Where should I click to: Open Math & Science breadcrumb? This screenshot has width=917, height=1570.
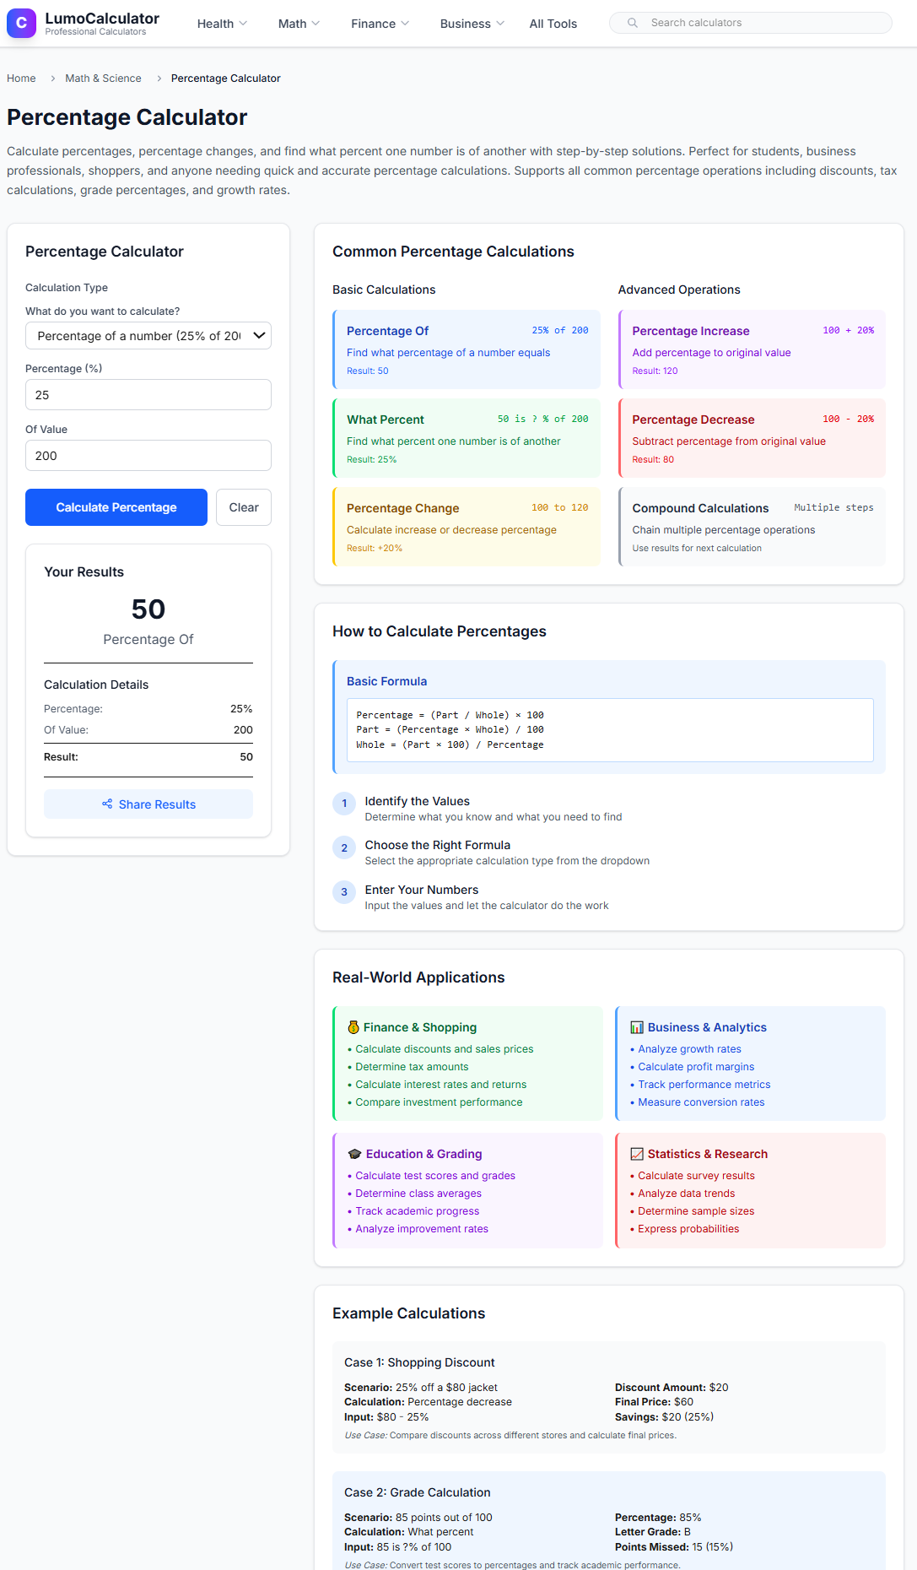[x=103, y=78]
